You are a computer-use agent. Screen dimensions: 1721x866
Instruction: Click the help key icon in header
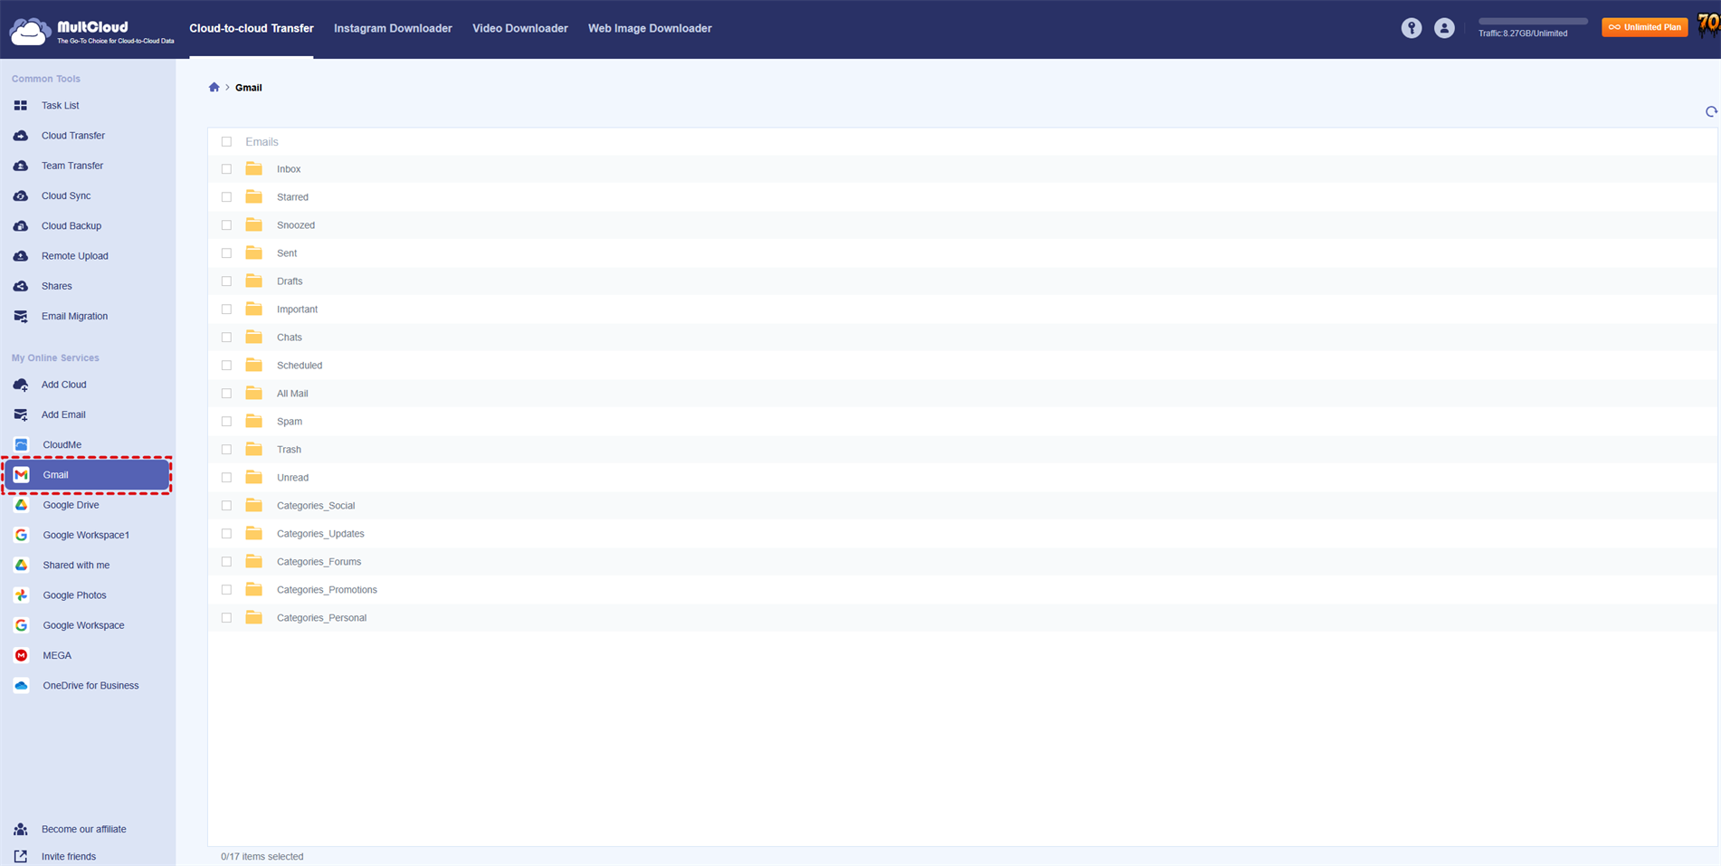pyautogui.click(x=1412, y=28)
